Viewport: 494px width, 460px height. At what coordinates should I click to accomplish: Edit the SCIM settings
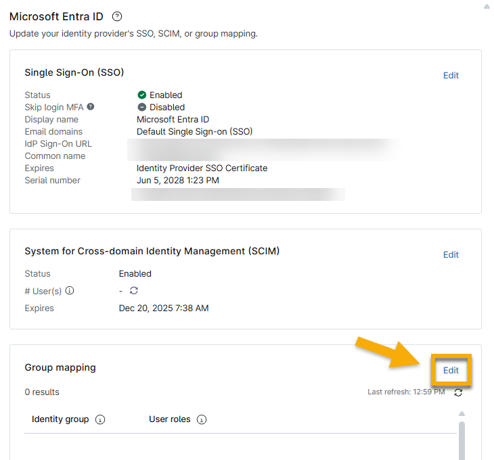451,255
